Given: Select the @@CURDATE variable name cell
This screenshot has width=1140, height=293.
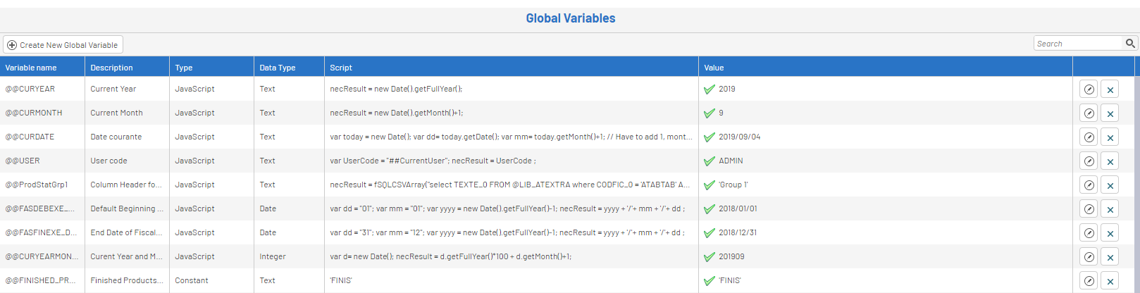Looking at the screenshot, I should click(x=30, y=137).
